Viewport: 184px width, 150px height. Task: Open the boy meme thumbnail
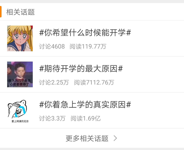tap(20, 74)
